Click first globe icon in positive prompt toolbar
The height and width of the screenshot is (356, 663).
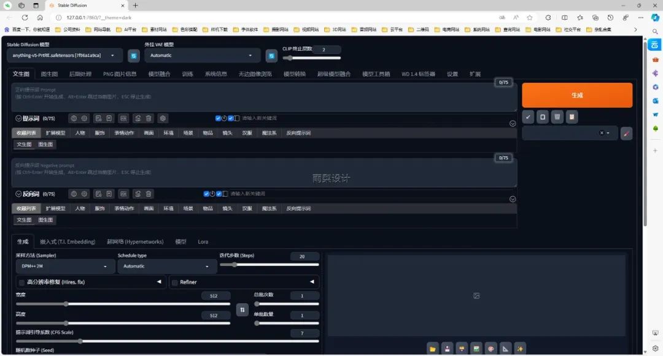pos(74,118)
